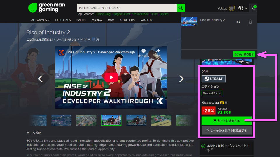Open SALES menu item
This screenshot has width=280, height=157.
pos(81,20)
